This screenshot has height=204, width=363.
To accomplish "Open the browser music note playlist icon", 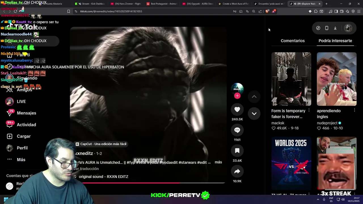I will click(330, 11).
